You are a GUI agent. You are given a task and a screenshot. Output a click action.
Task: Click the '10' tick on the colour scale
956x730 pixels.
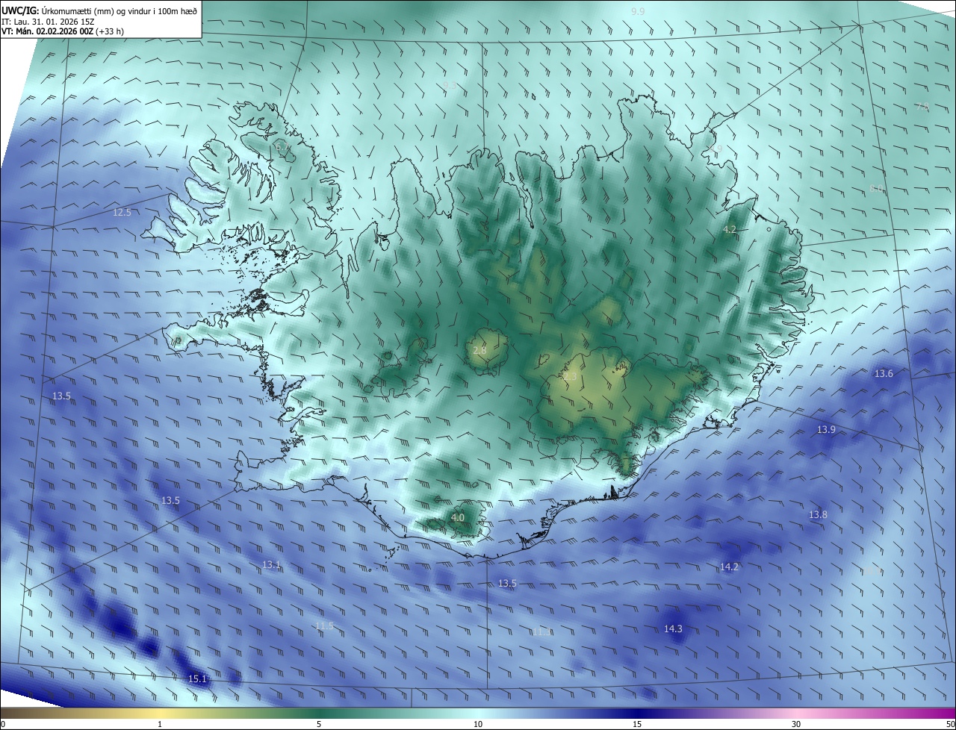478,724
